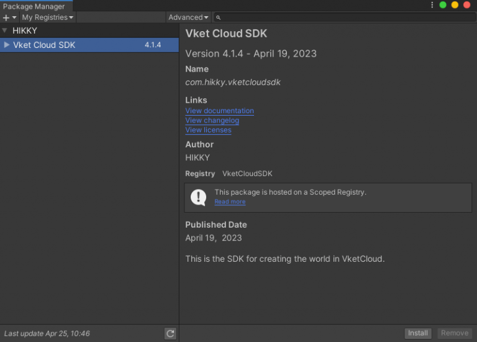The image size is (477, 342).
Task: Open the three-dot window options menu
Action: pos(432,5)
